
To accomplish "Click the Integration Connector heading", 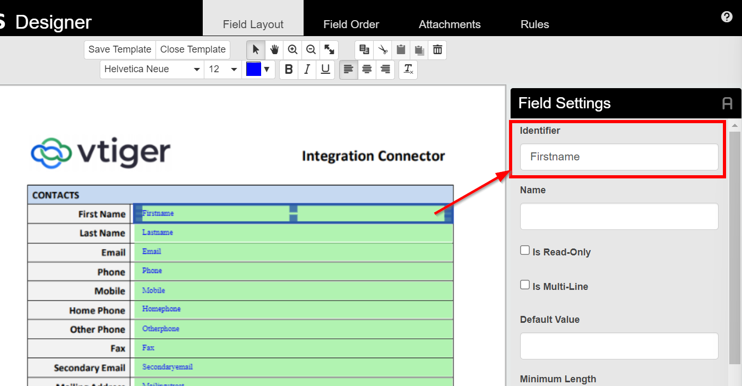I will 374,156.
